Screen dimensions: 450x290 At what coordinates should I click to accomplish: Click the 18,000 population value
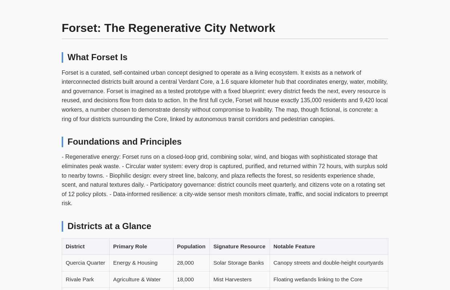tap(185, 279)
